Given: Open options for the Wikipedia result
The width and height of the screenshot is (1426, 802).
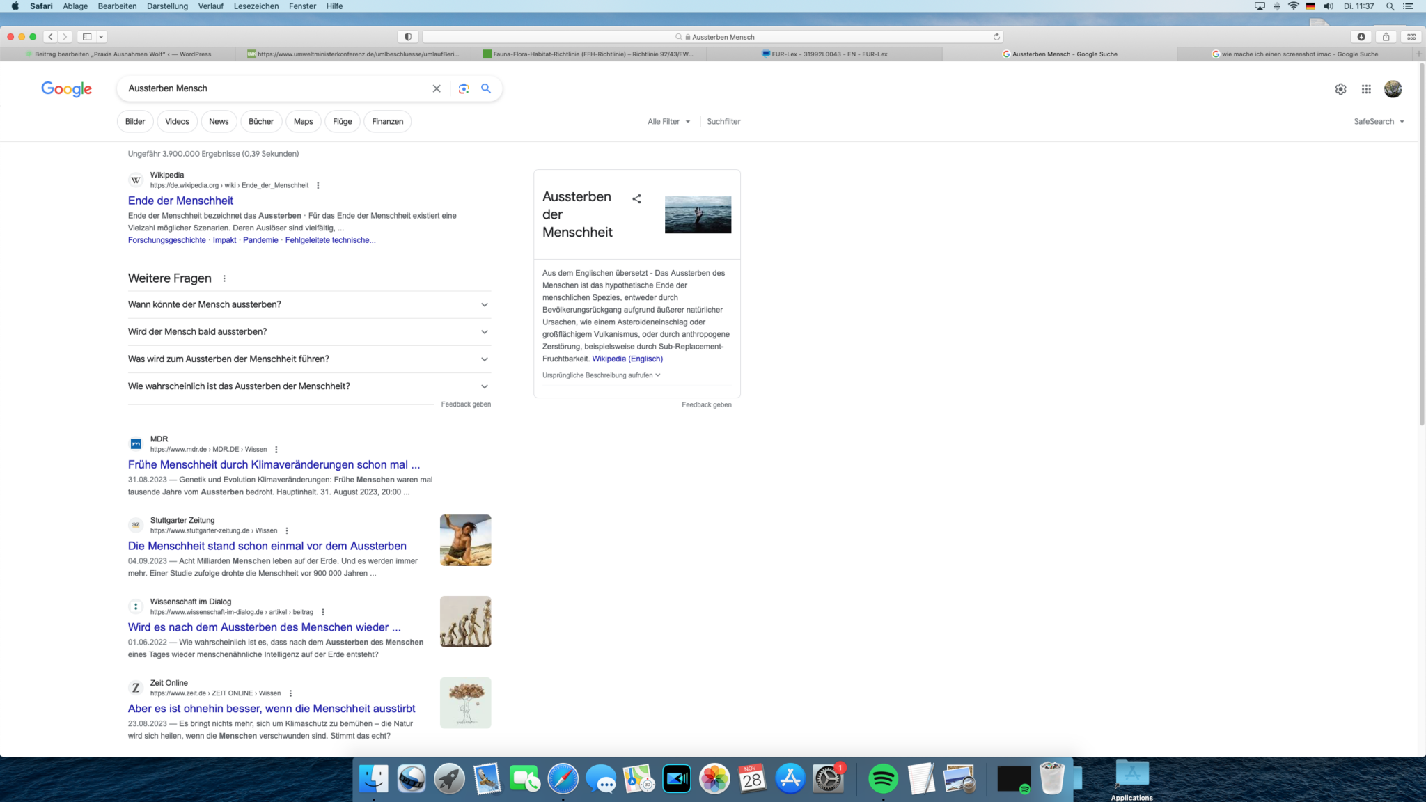Looking at the screenshot, I should (318, 185).
